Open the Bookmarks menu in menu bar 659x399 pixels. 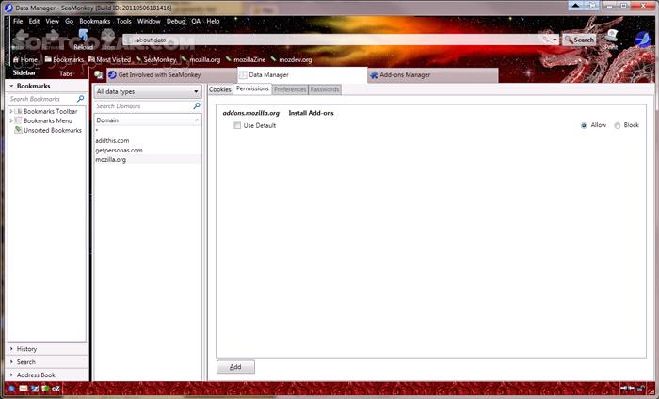click(x=94, y=21)
